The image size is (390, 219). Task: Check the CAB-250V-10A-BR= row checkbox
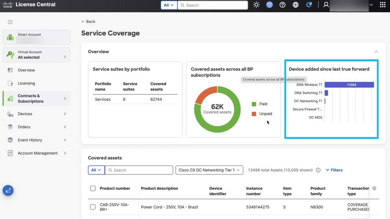pos(93,207)
